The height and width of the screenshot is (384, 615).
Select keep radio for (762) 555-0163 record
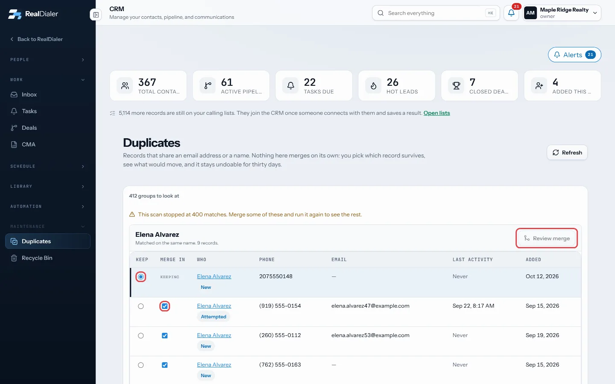click(141, 365)
